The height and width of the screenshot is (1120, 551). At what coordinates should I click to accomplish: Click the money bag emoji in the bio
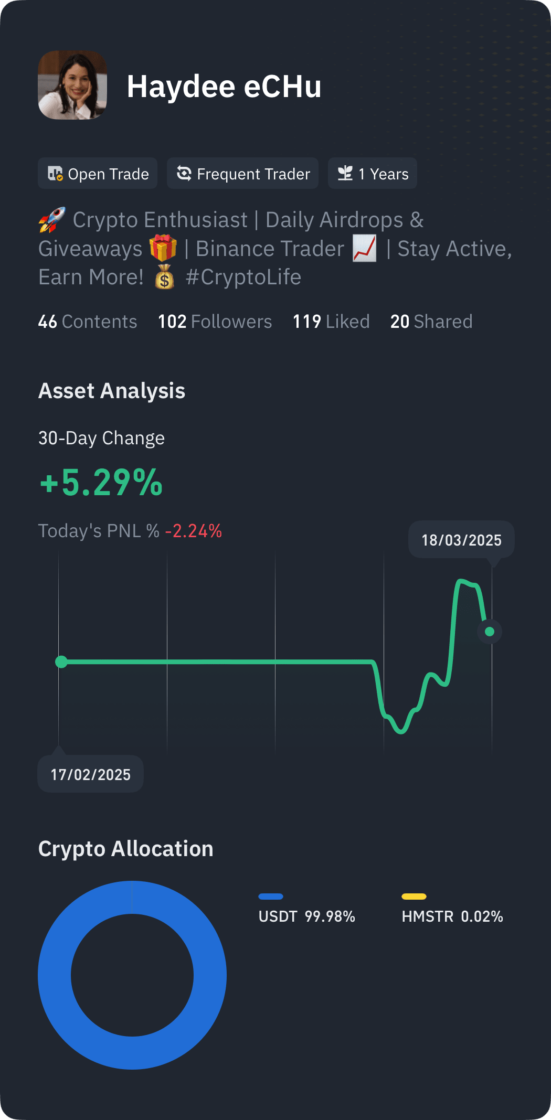tap(165, 276)
